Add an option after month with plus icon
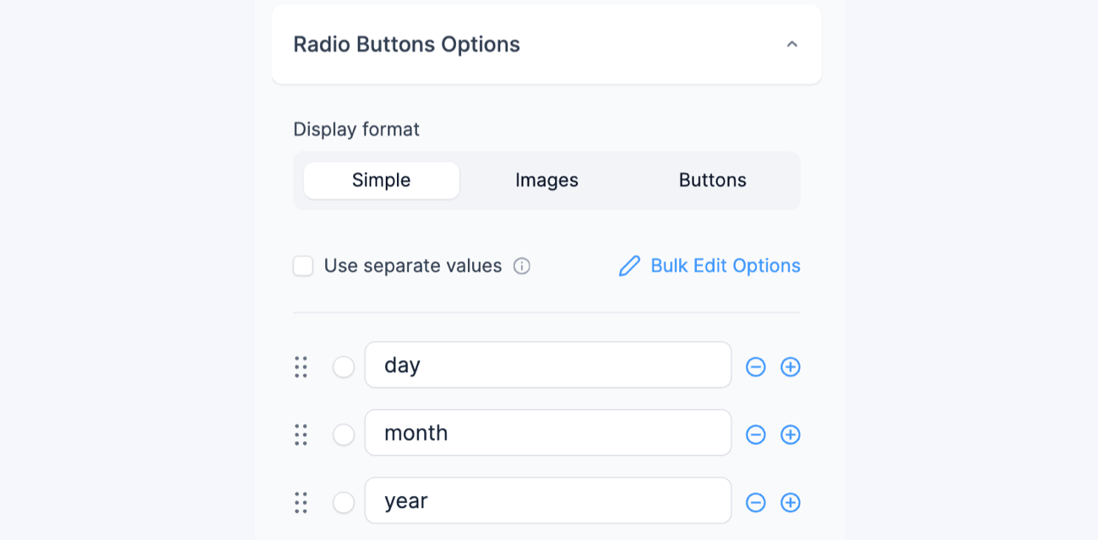 click(791, 435)
